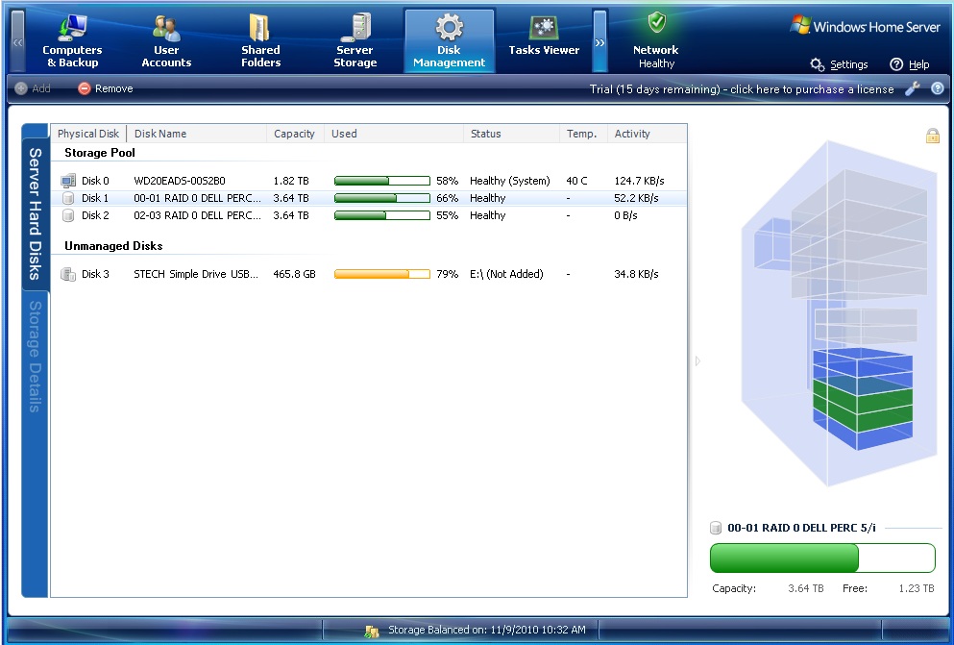The width and height of the screenshot is (954, 645).
Task: Click the large green capacity bar
Action: [x=822, y=558]
